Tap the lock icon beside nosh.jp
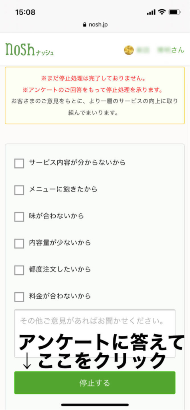Screen dimensions: 190x410 point(84,25)
